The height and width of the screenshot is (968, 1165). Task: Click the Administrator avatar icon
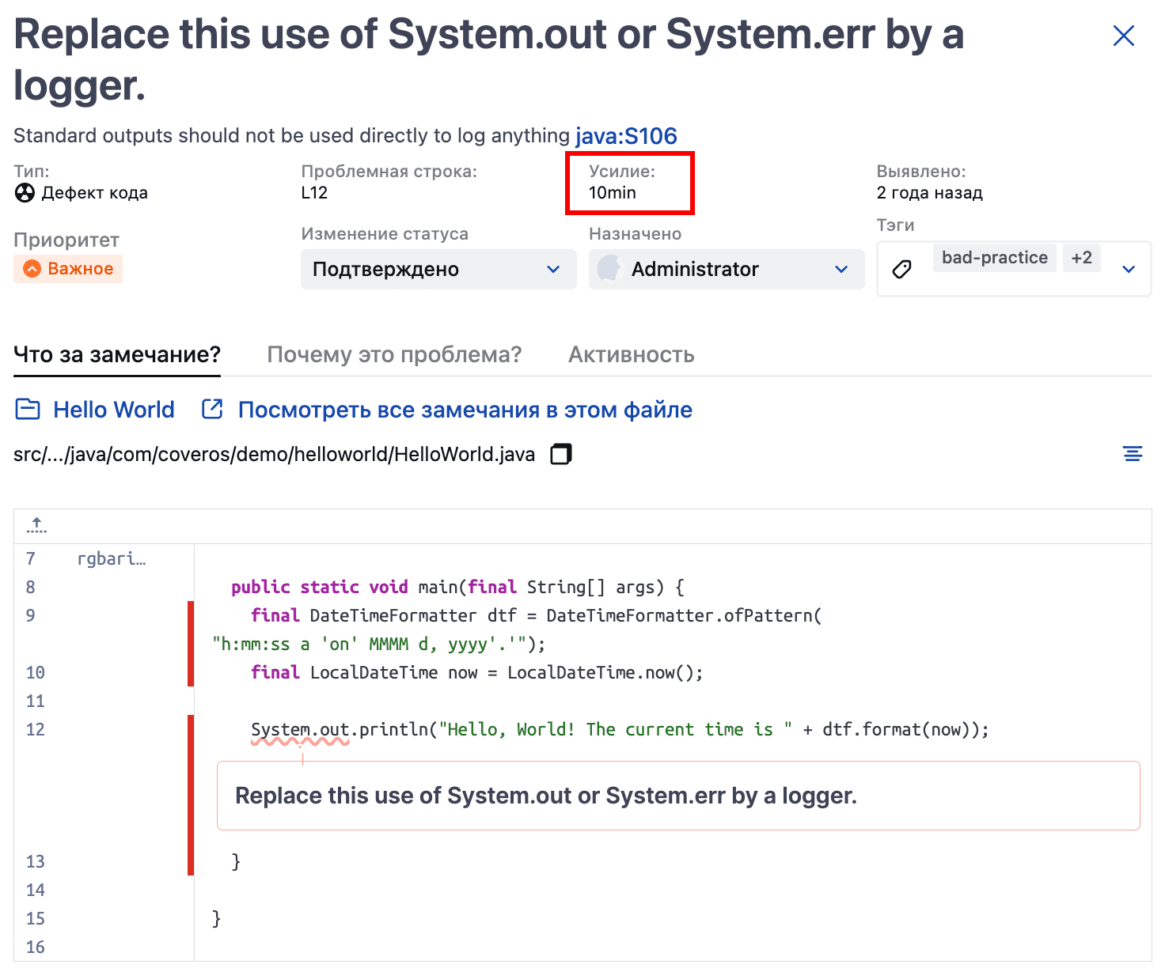tap(609, 269)
